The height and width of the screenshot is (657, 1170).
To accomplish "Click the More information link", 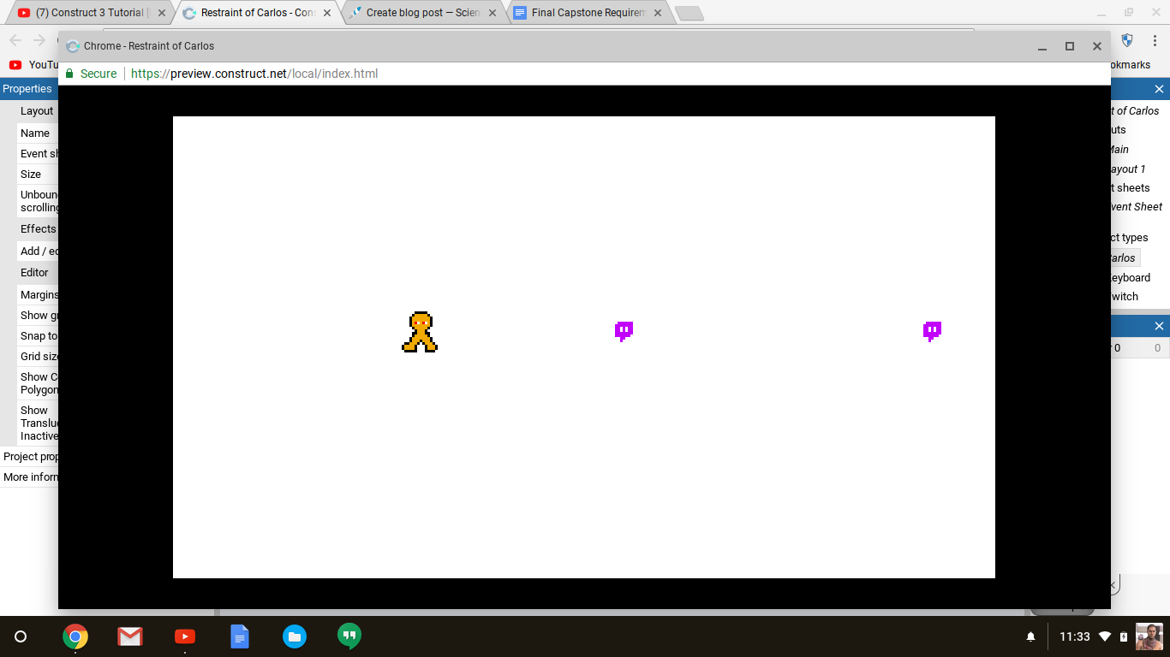I will 31,477.
